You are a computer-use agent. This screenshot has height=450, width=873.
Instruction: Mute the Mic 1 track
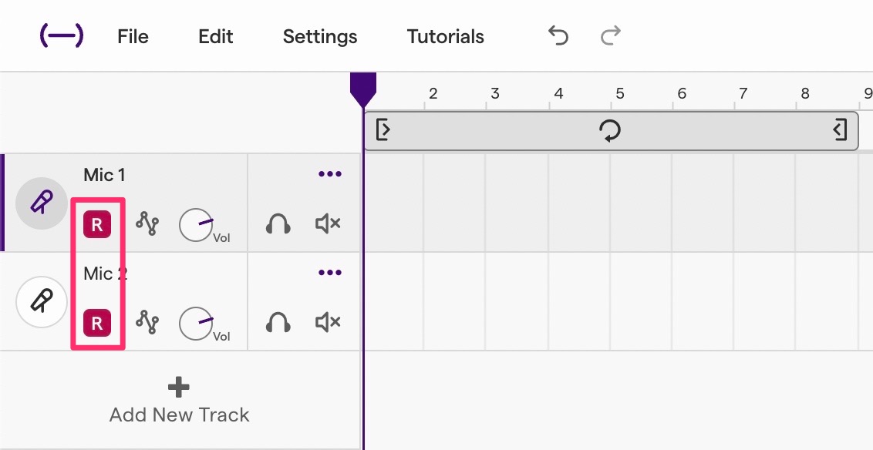pyautogui.click(x=327, y=224)
